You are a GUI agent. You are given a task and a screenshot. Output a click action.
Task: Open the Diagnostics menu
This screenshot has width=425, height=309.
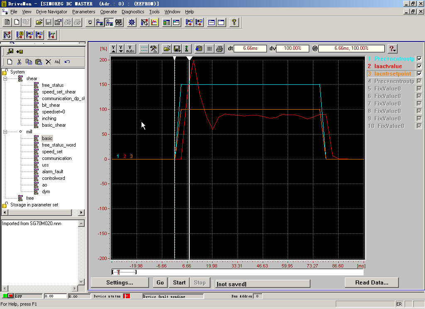coord(133,12)
